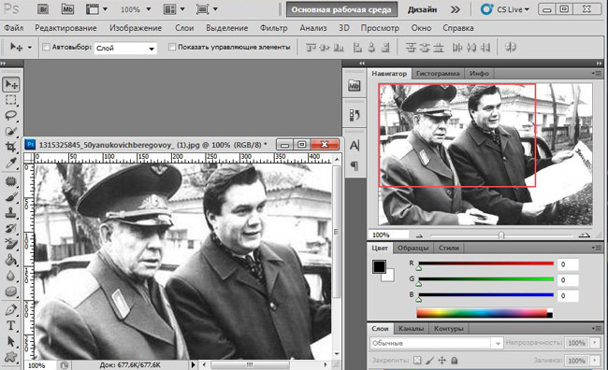Select the Custom Shape tool

(11, 357)
